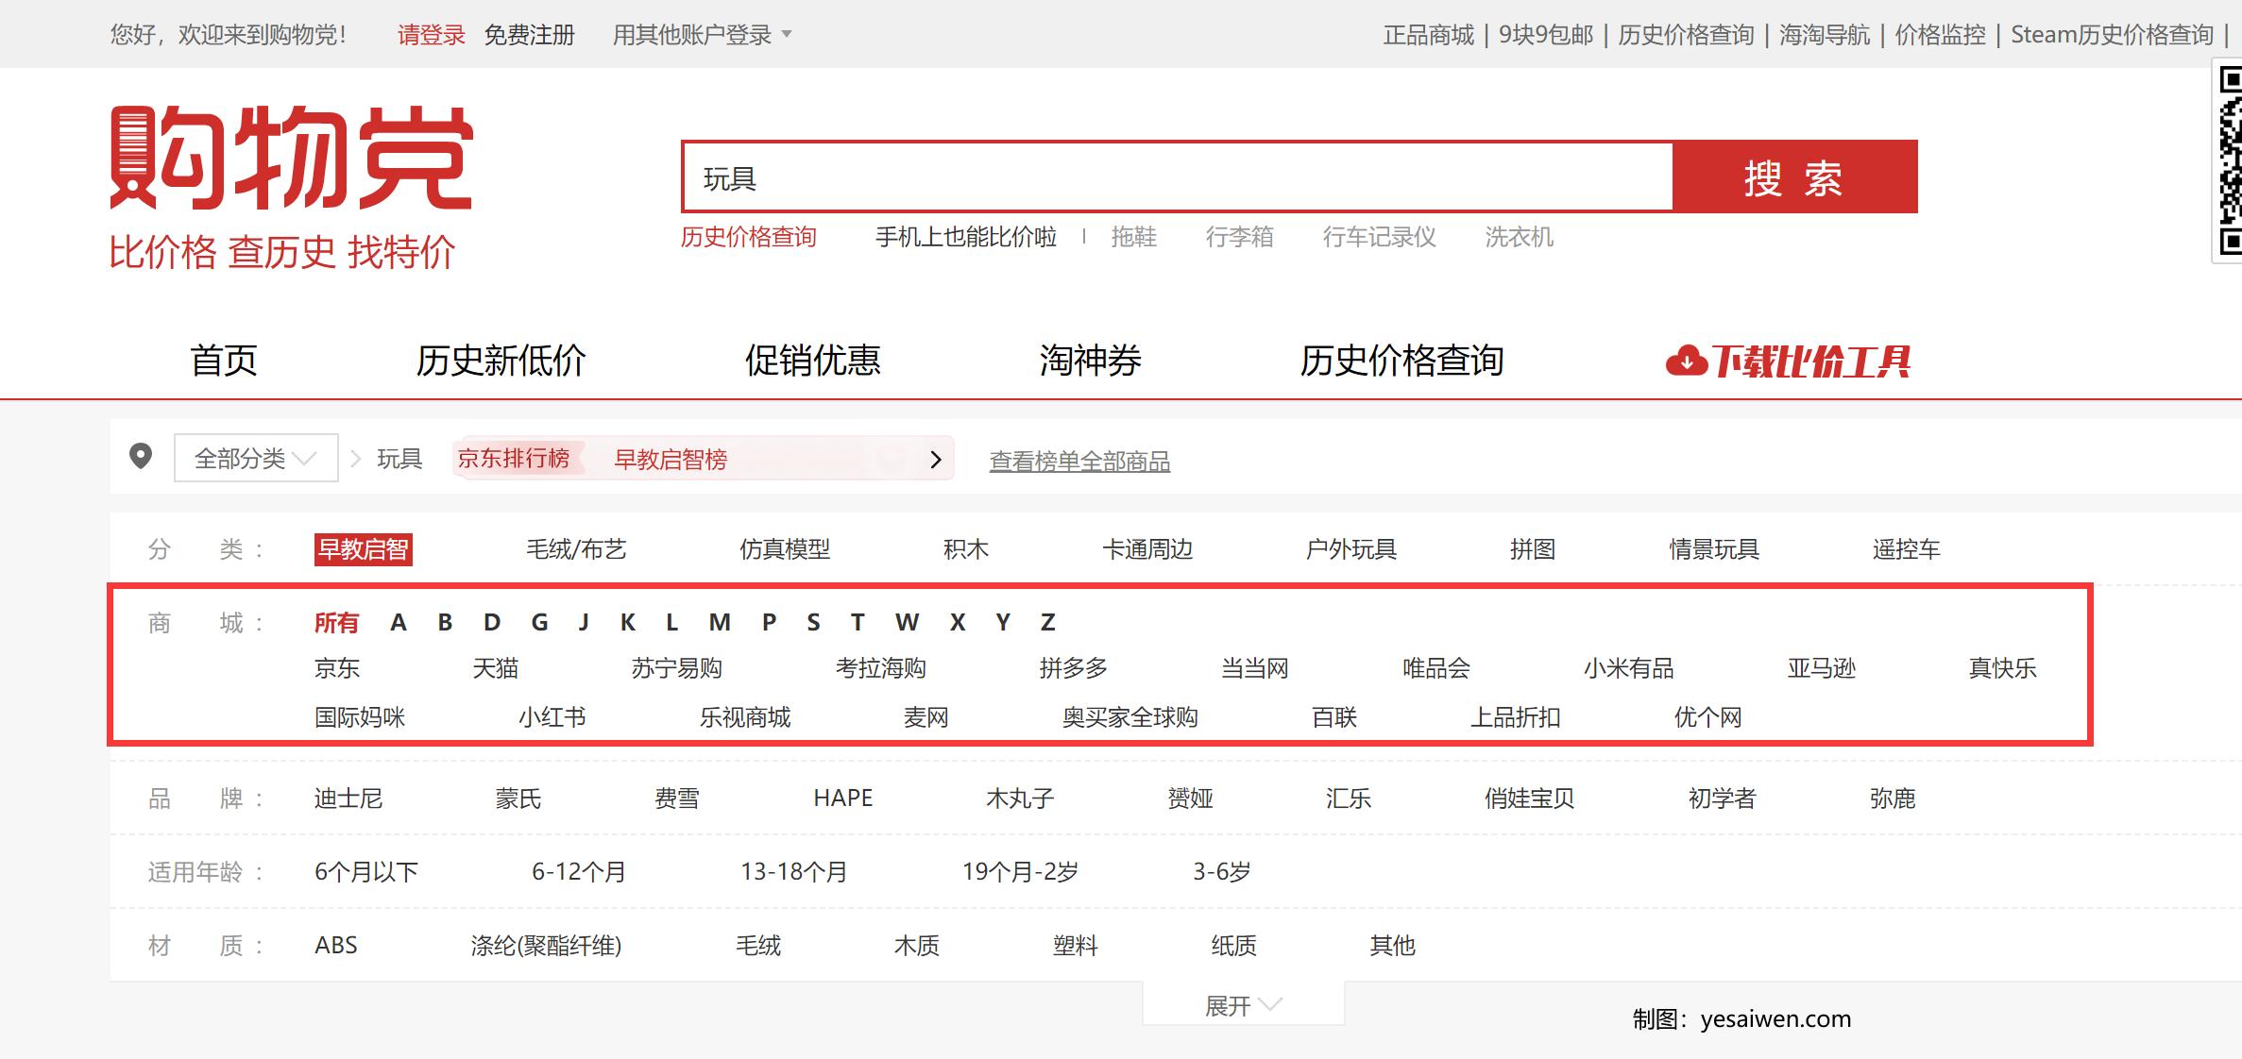Click the location pin icon beside 全部分类
The image size is (2242, 1059).
pyautogui.click(x=142, y=459)
